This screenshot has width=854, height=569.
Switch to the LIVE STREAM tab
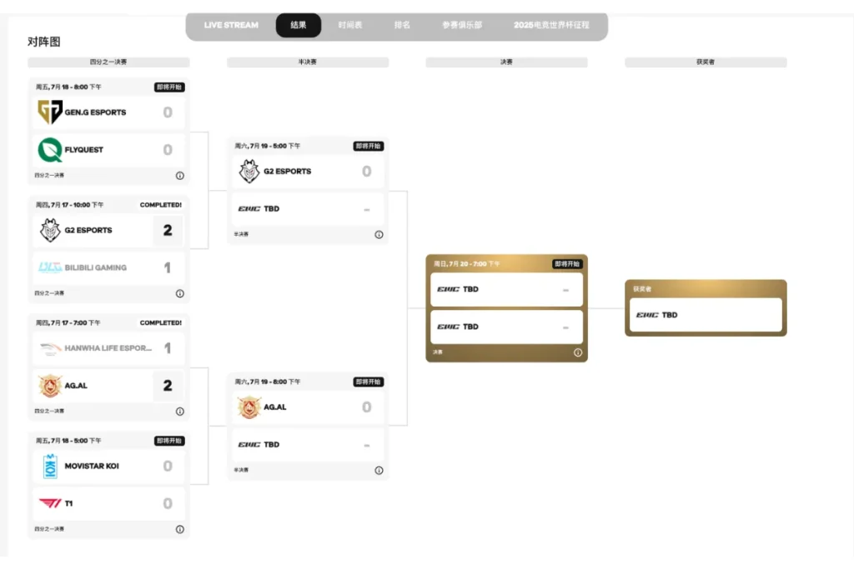[x=231, y=25]
